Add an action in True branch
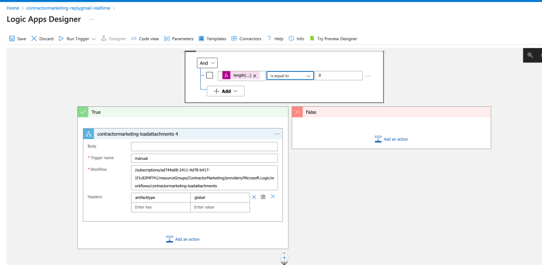 (x=183, y=239)
